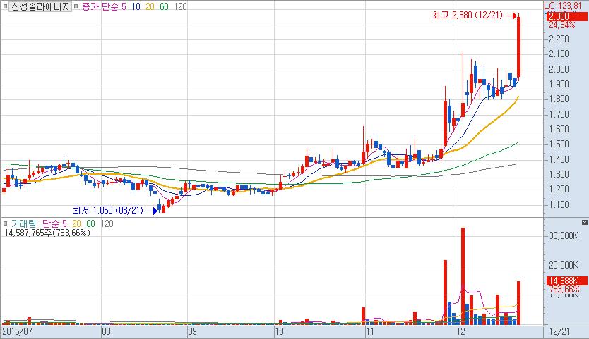Viewport: 589px width, 339px height.
Task: Click the 12 month axis label
Action: pos(460,331)
